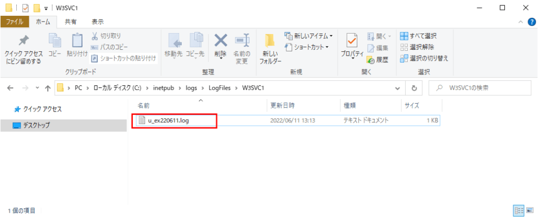Open the Move to menu

(174, 46)
